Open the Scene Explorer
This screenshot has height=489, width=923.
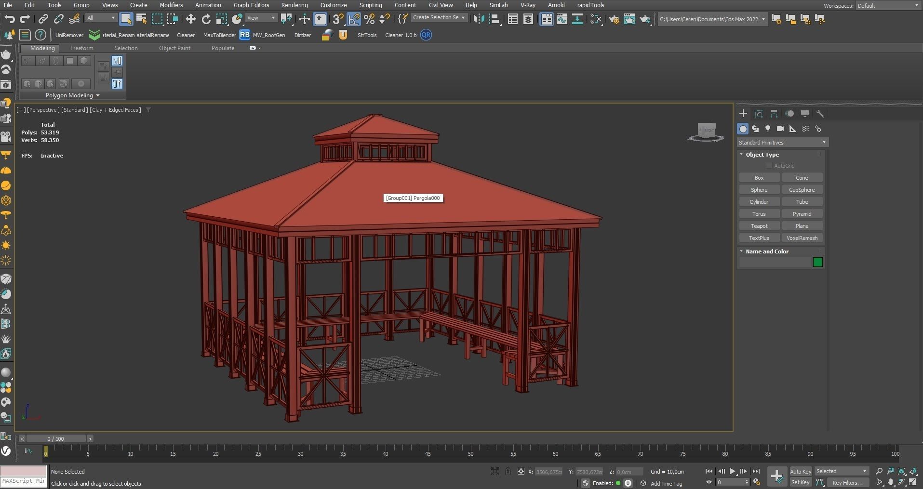coord(513,19)
